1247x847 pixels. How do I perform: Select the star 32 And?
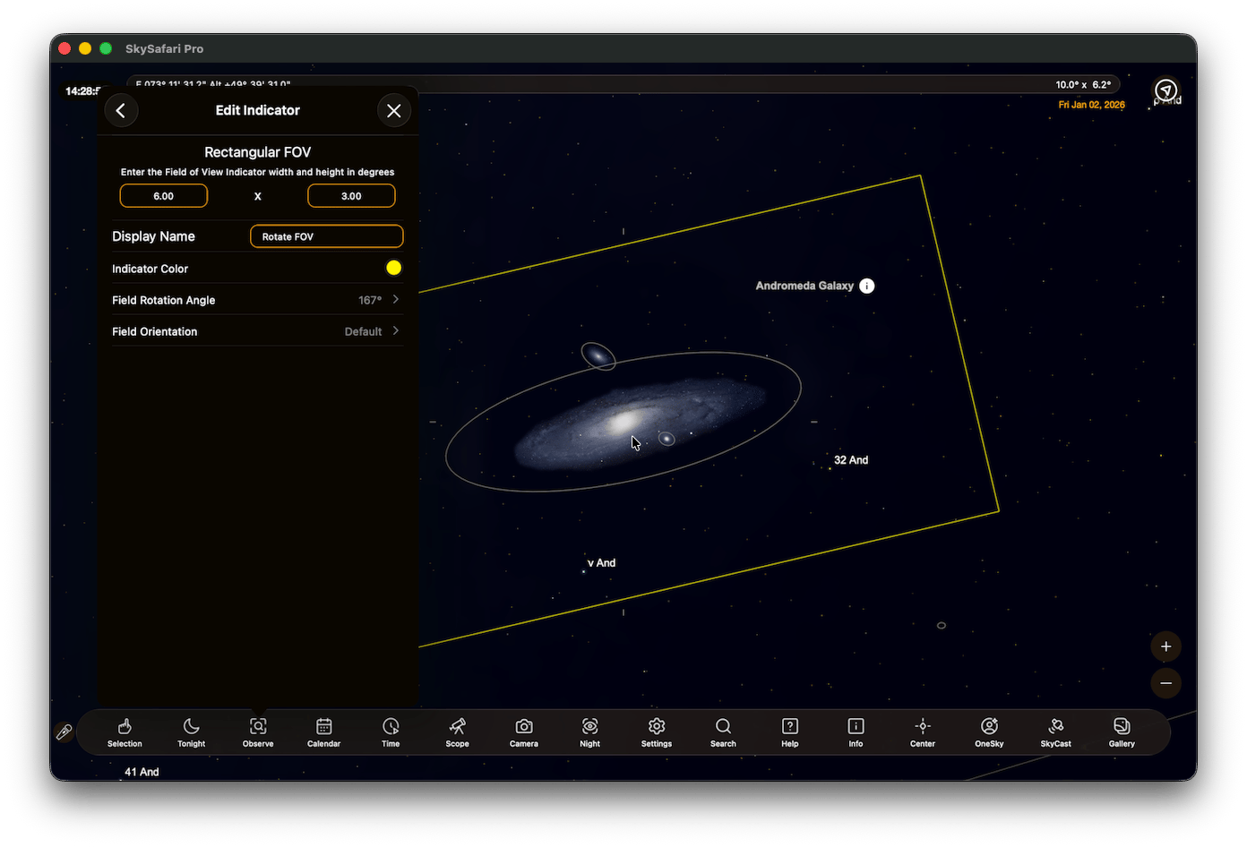pos(850,460)
